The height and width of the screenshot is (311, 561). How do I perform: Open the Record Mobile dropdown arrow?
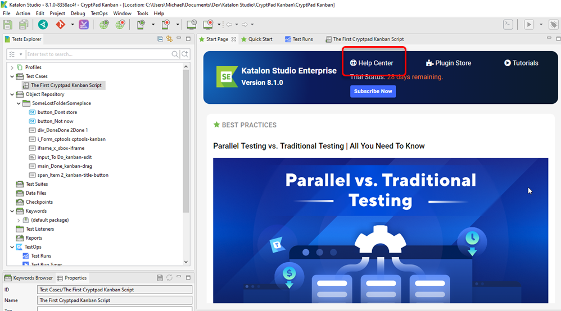(x=178, y=24)
